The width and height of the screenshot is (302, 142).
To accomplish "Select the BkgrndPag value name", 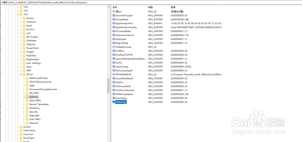I will pos(122,43).
